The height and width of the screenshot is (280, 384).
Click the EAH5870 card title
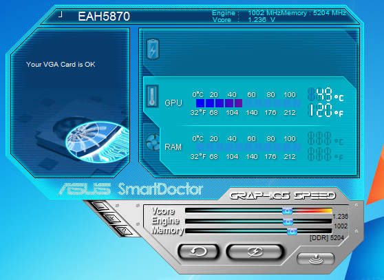(x=104, y=17)
